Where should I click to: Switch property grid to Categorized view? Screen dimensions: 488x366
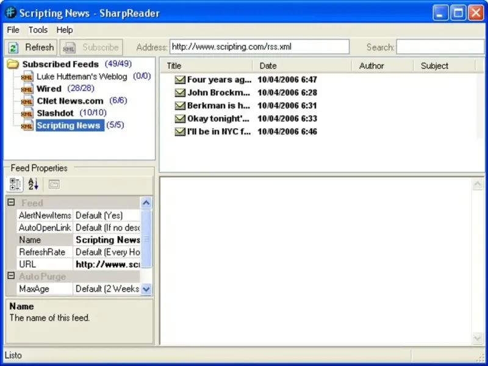click(x=15, y=184)
